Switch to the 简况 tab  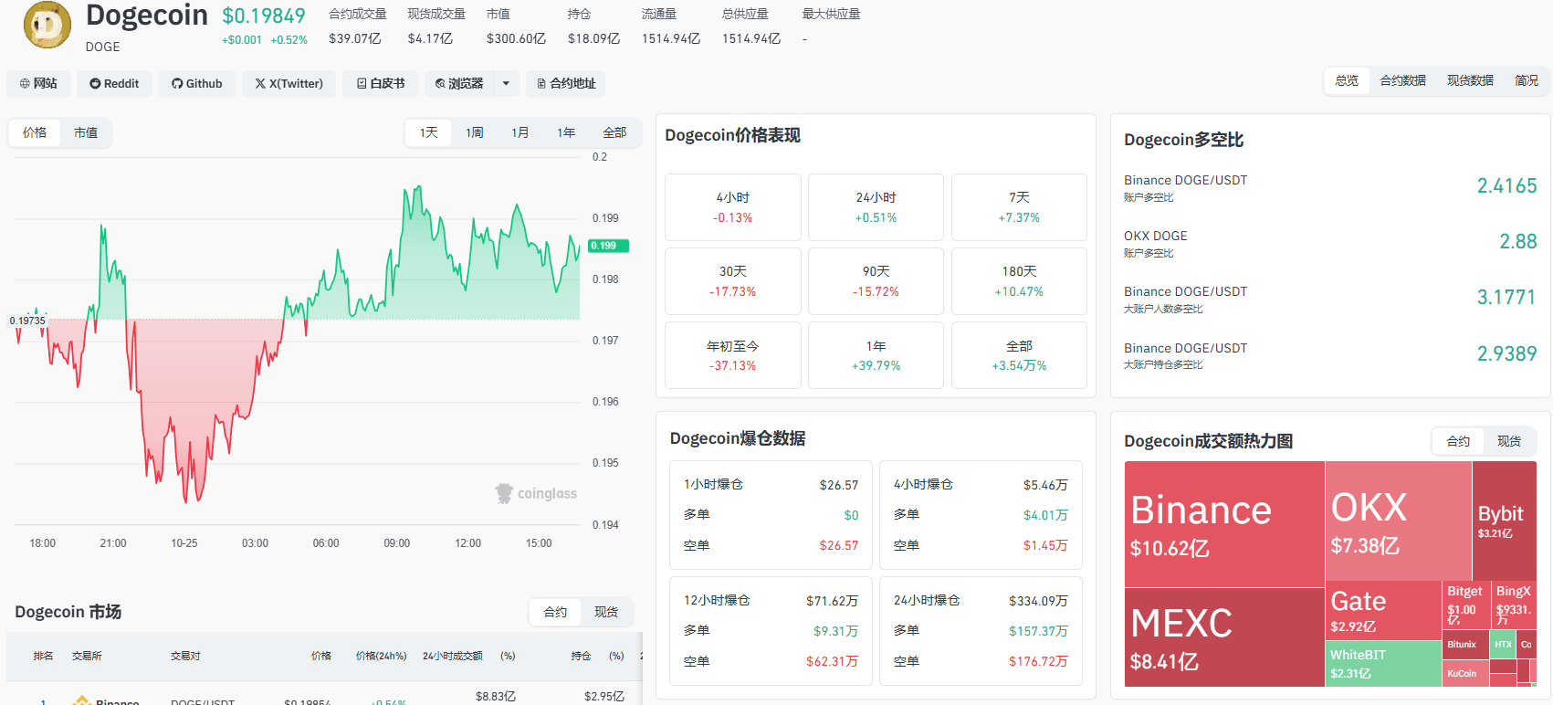pyautogui.click(x=1527, y=80)
